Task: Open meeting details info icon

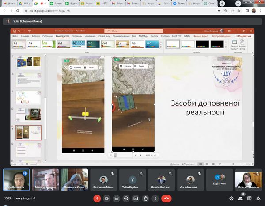Action: click(231, 198)
